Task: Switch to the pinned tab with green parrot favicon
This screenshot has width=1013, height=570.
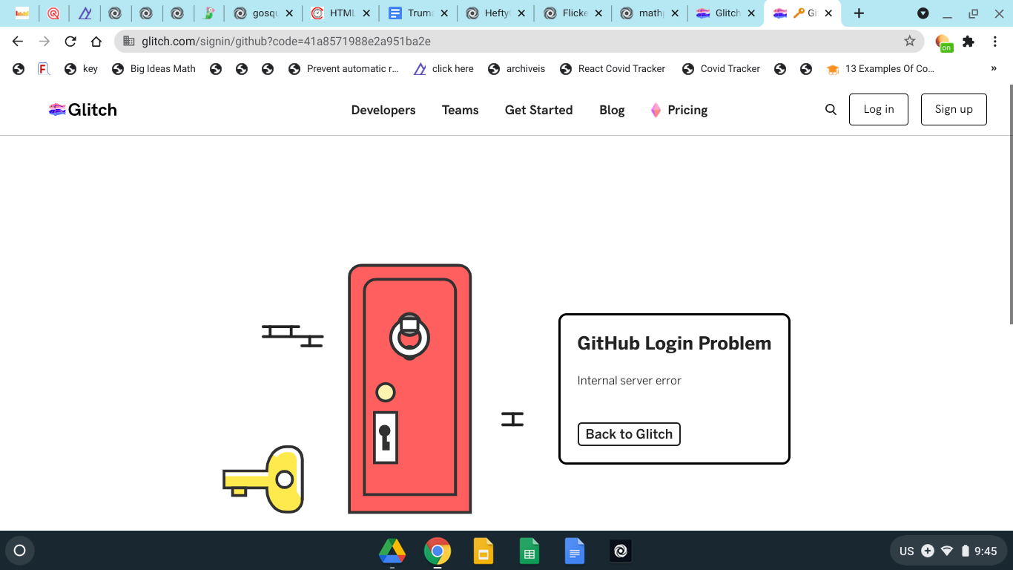Action: [208, 13]
